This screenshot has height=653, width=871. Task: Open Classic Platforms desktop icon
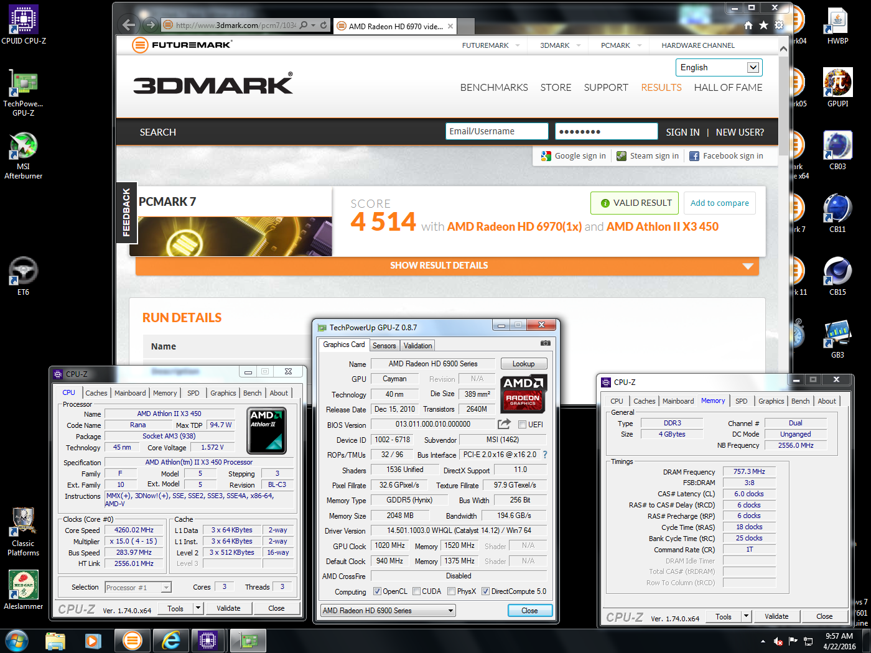click(x=23, y=532)
